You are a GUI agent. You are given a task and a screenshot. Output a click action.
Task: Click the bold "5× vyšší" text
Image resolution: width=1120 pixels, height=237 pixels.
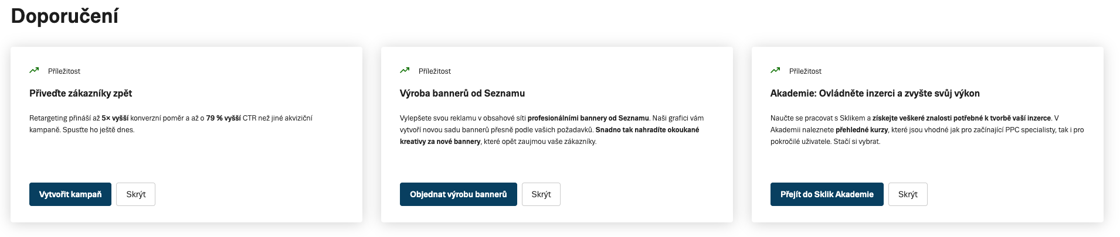pos(115,118)
